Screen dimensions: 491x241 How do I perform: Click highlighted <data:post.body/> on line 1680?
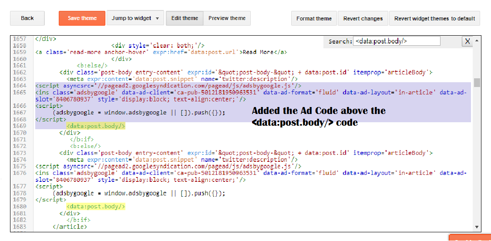pyautogui.click(x=96, y=207)
